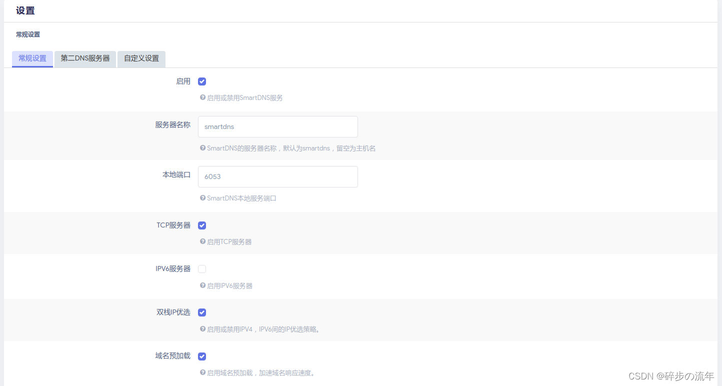Screen dimensions: 722x386
Task: Click the question mark icon beside 域名预加载 description
Action: coord(202,372)
